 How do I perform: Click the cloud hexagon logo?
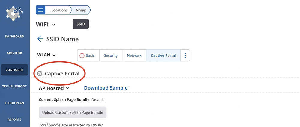(x=14, y=13)
